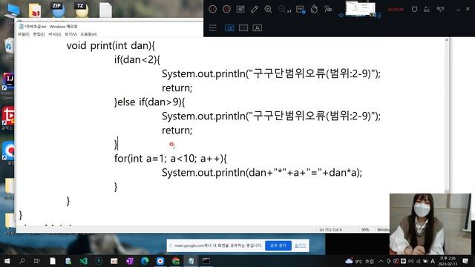Viewport: 475px width, 267px height.
Task: Open the command prompt taskbar icon
Action: (x=206, y=260)
